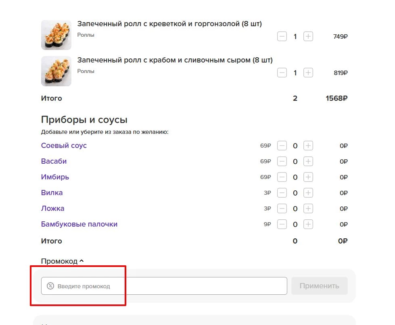Increase Бамбуковые палочки quantity
The width and height of the screenshot is (395, 325).
coord(308,224)
